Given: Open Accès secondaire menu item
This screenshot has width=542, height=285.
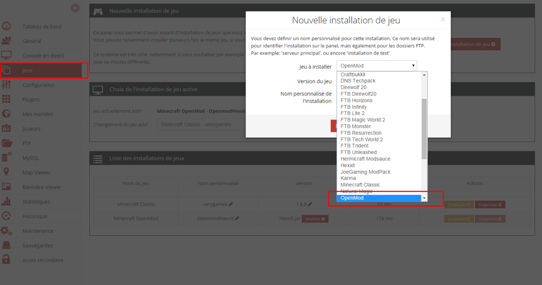Looking at the screenshot, I should tap(42, 260).
